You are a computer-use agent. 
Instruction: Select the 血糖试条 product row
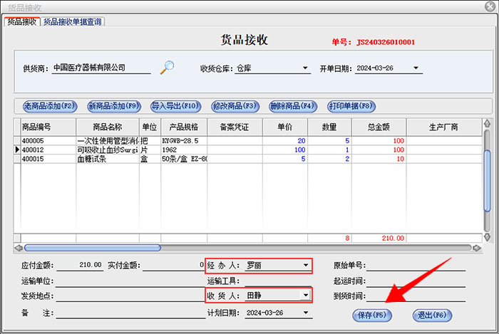click(107, 160)
